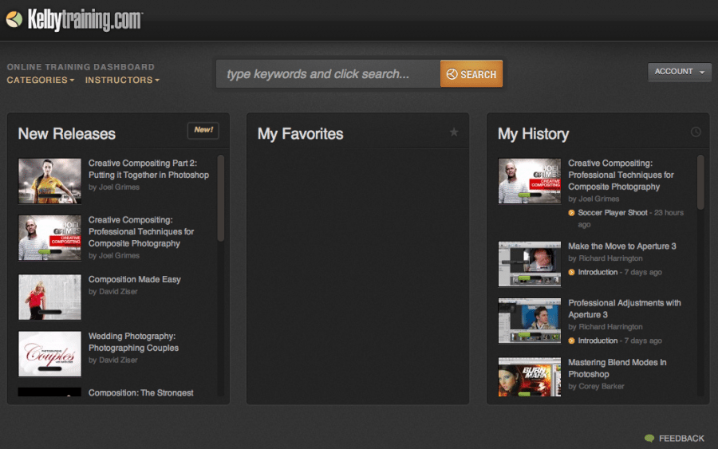Click the Online Training Dashboard label
This screenshot has width=718, height=449.
[x=81, y=67]
